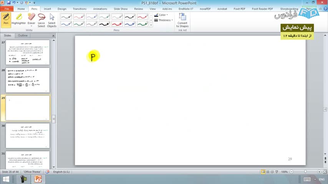
Task: Open the Undo history dropdown arrow
Action: click(x=17, y=3)
